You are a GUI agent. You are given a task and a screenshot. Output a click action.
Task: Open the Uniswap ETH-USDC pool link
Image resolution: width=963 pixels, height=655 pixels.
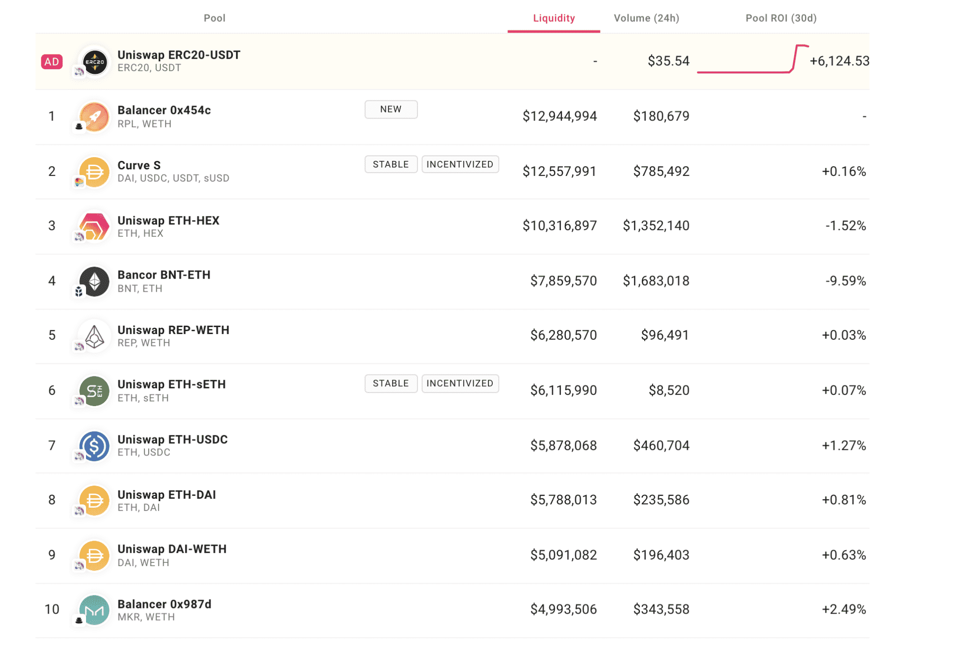(x=173, y=439)
